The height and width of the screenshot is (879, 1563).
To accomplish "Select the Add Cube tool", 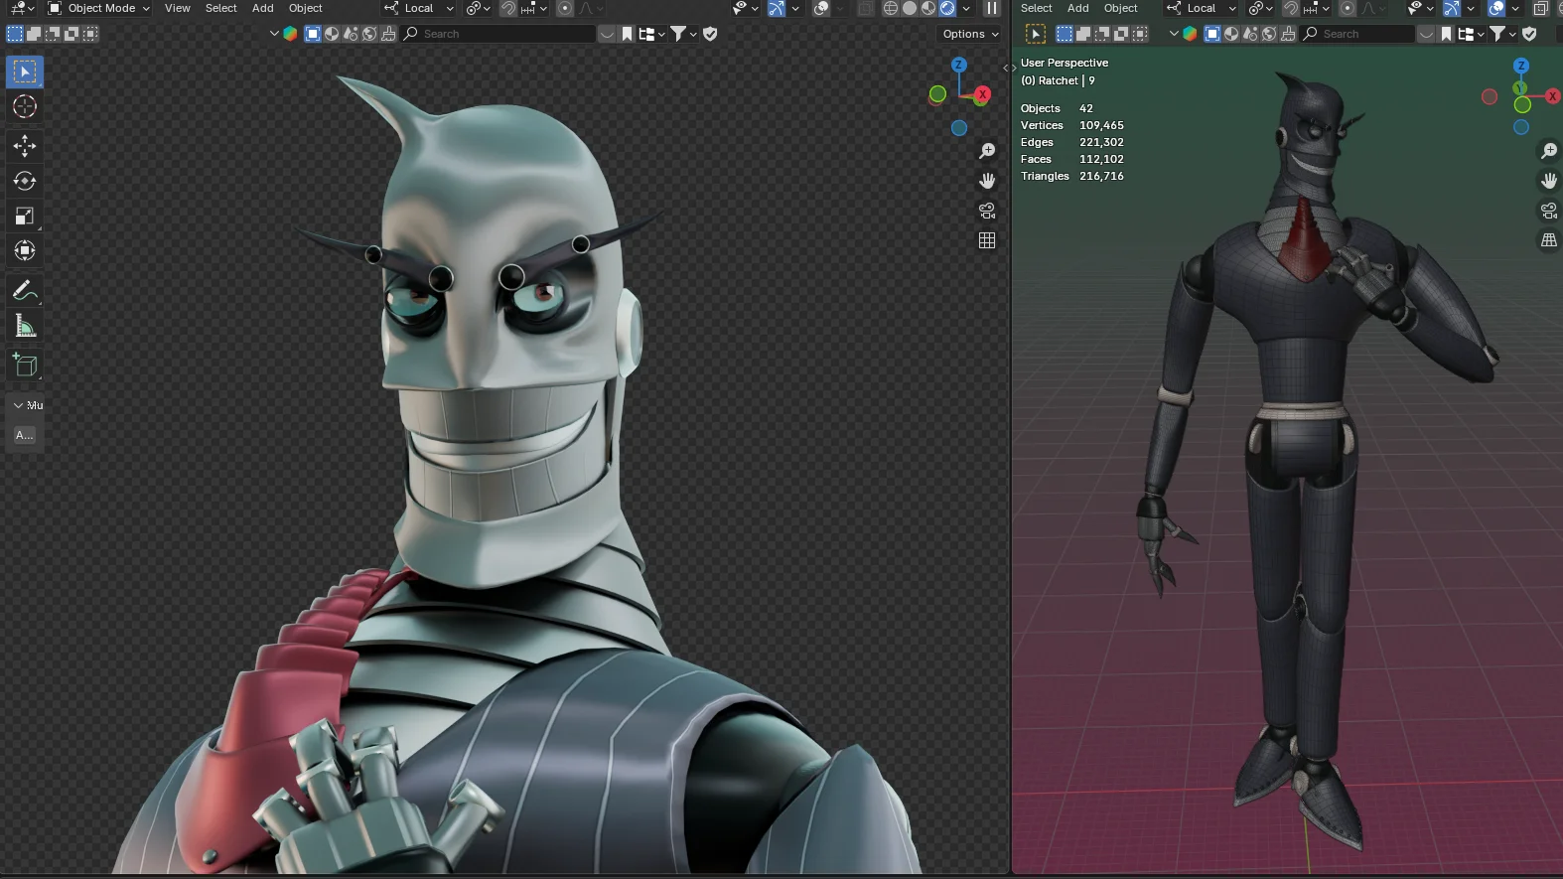I will point(25,366).
